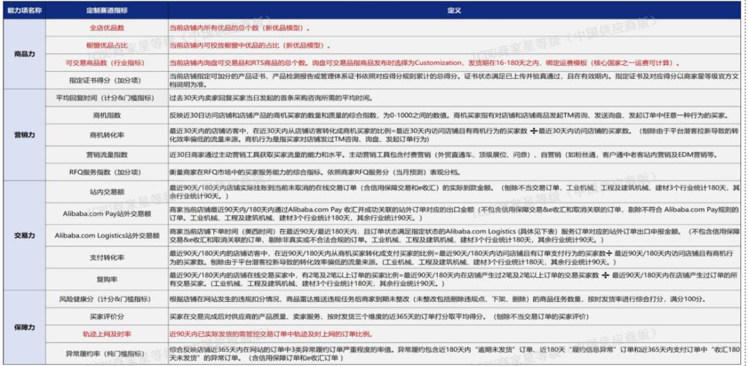The height and width of the screenshot is (366, 748).
Task: Click RFQ服务指数（加分项） cell
Action: [x=107, y=172]
